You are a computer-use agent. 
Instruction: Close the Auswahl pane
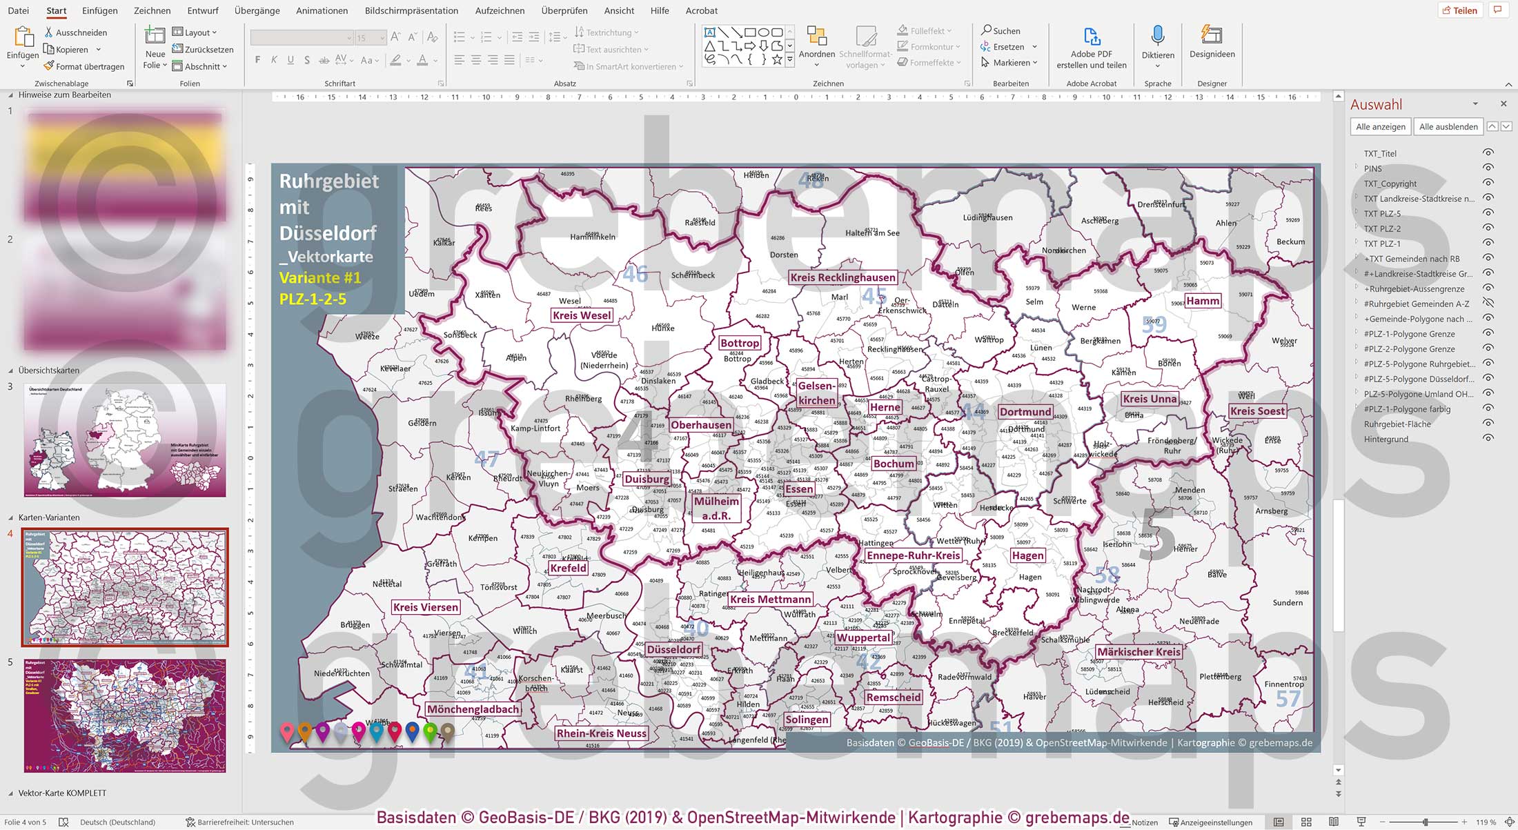[1504, 103]
